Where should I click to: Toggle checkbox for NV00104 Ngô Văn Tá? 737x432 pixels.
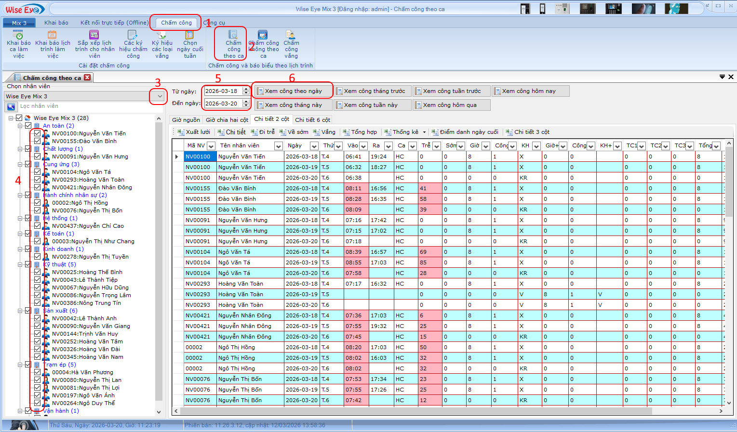[37, 172]
